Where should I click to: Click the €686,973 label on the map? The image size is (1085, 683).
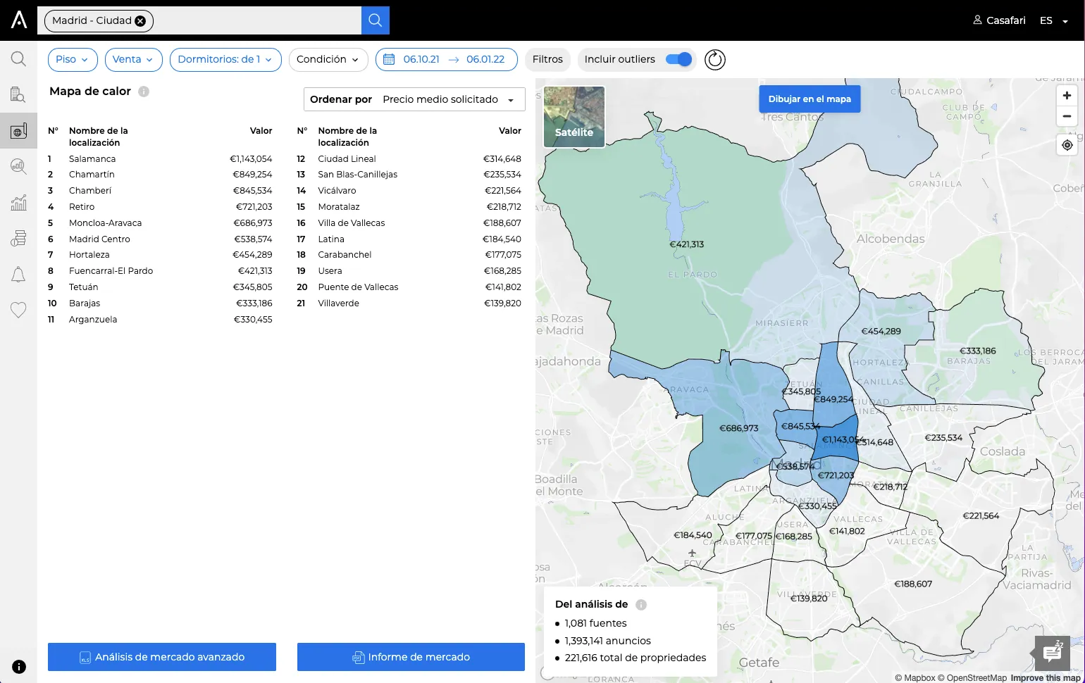[x=738, y=428]
